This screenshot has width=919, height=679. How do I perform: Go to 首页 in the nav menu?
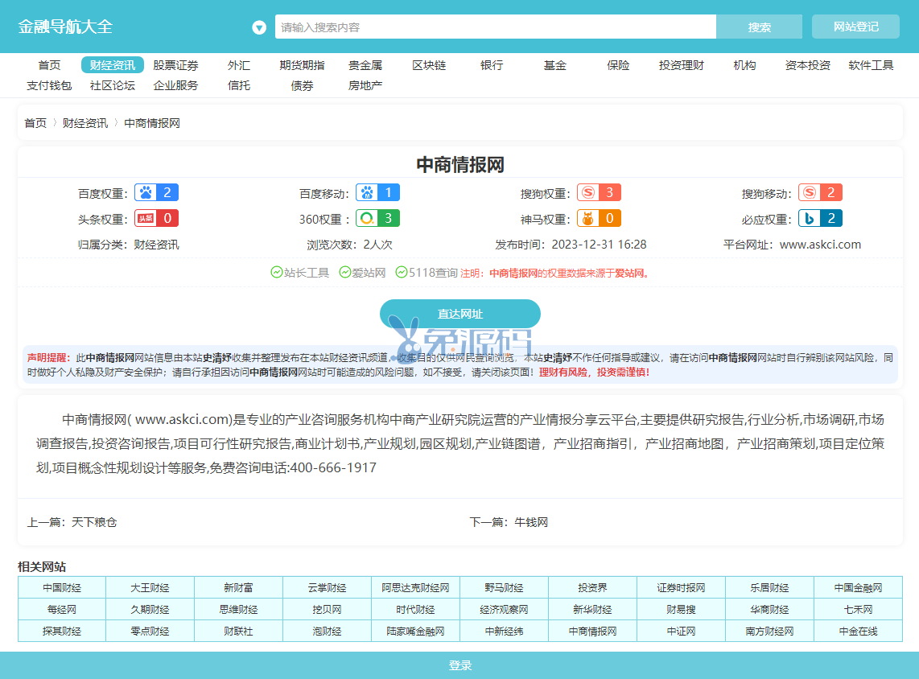coord(49,65)
